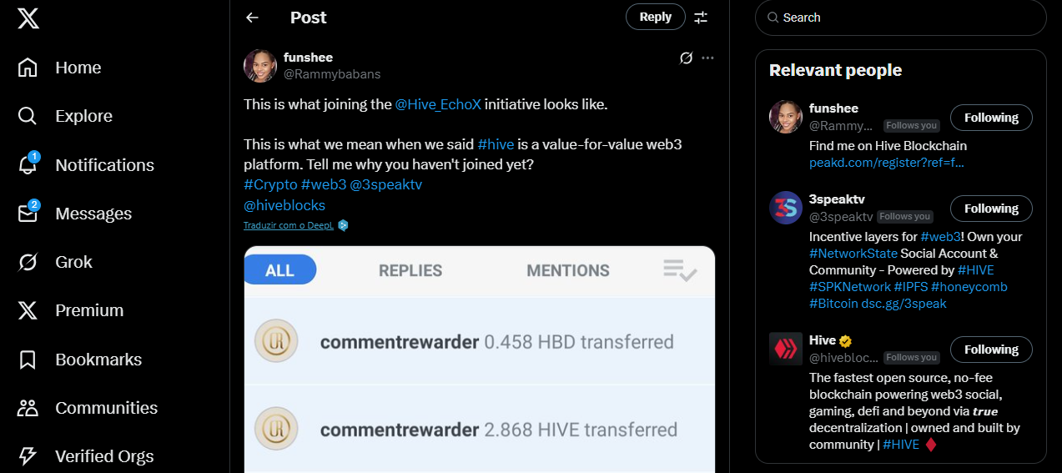
Task: Open the post's three-dot more menu
Action: [x=707, y=58]
